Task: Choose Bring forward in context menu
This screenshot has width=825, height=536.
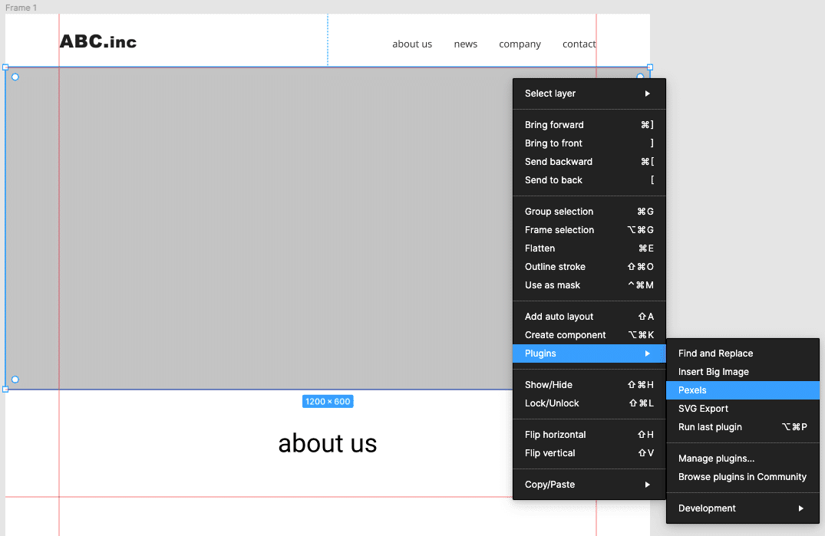Action: tap(589, 124)
